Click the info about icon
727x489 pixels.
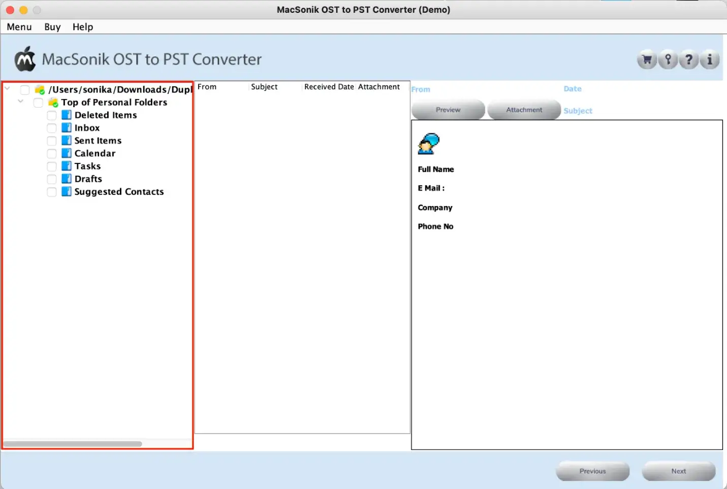point(709,60)
